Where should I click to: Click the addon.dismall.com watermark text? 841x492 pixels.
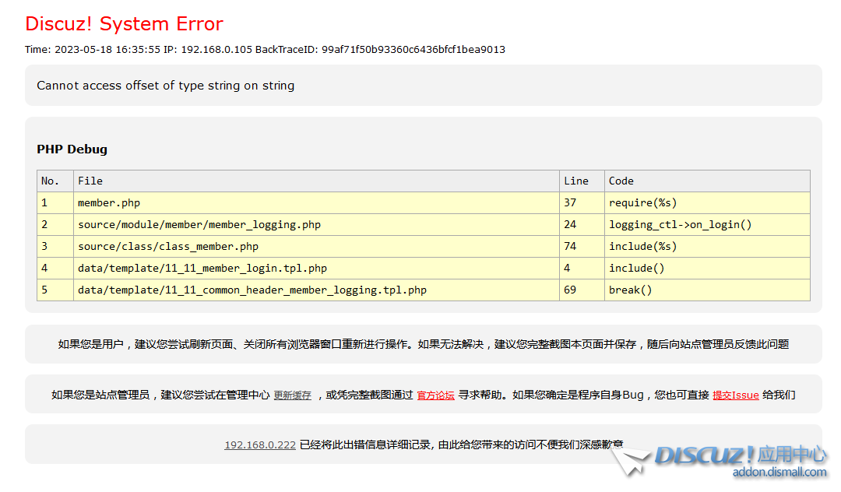click(x=779, y=473)
